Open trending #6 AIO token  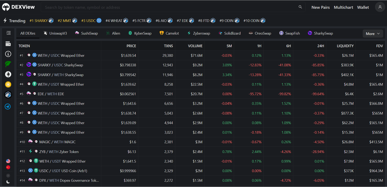[164, 21]
